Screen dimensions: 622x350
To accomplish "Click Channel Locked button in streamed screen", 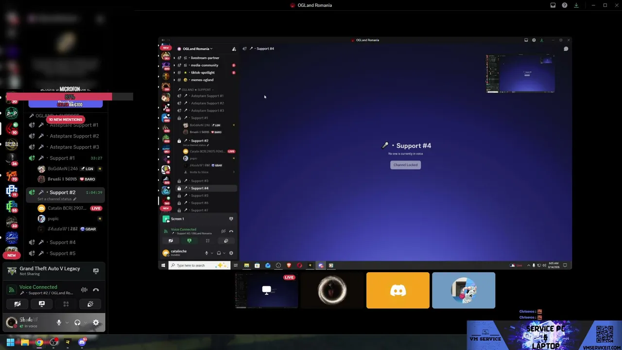I will point(405,165).
